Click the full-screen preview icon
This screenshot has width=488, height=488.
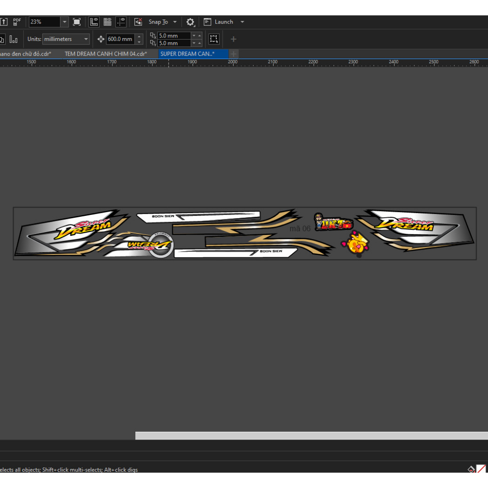pos(77,22)
